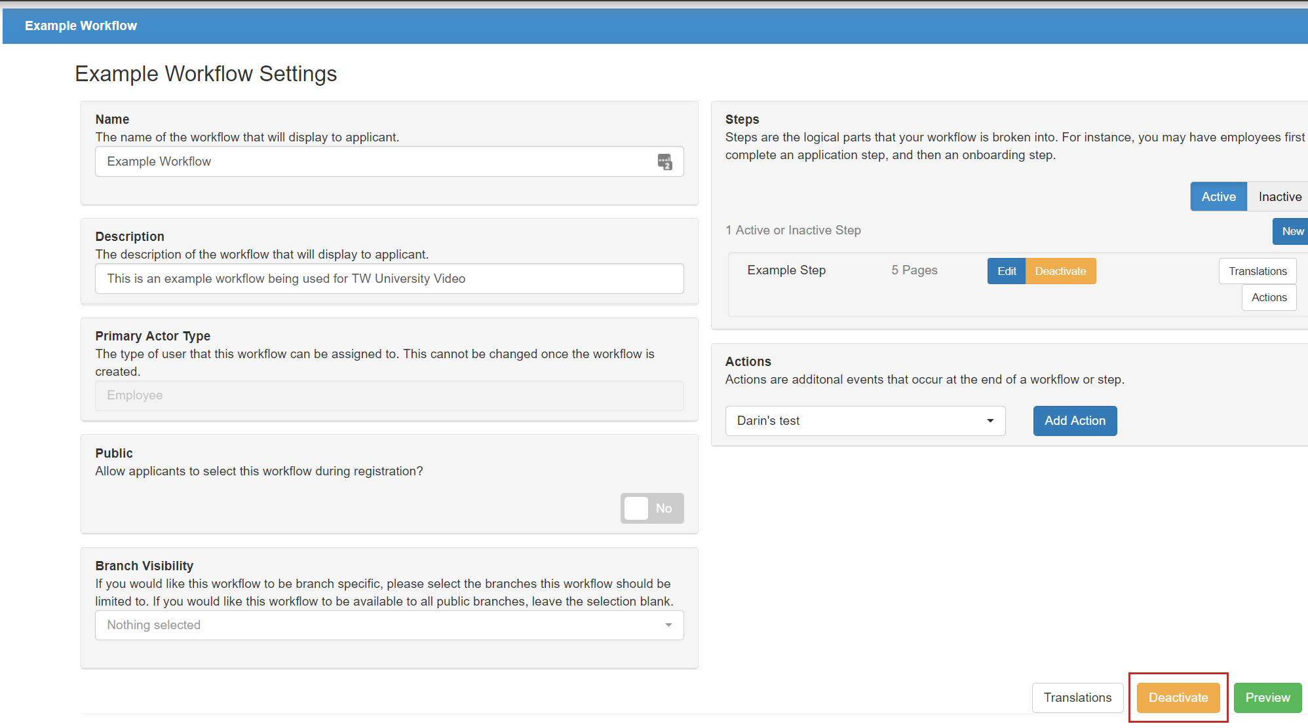1308x728 pixels.
Task: Click the caret arrow in Branch Visibility selector
Action: pyautogui.click(x=668, y=625)
